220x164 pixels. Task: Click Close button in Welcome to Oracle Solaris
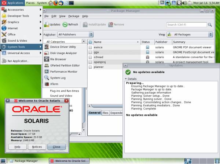pos(56,147)
